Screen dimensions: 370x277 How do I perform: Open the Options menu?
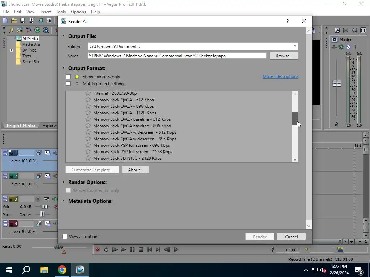78,12
